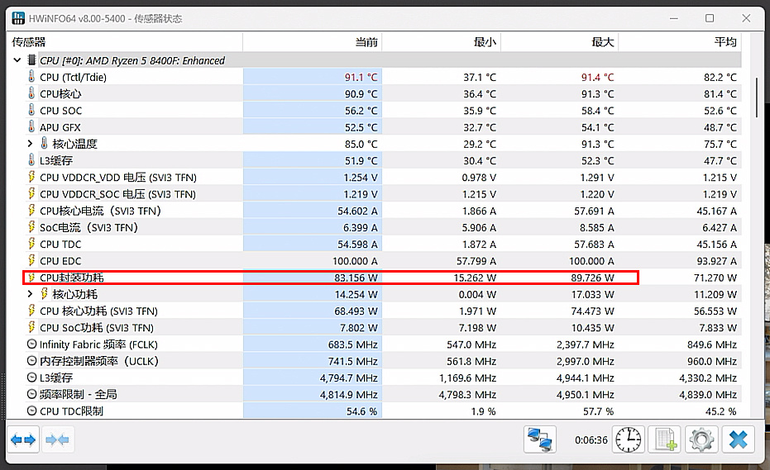The height and width of the screenshot is (470, 770).
Task: Click the current value 1.254 V
Action: 361,178
